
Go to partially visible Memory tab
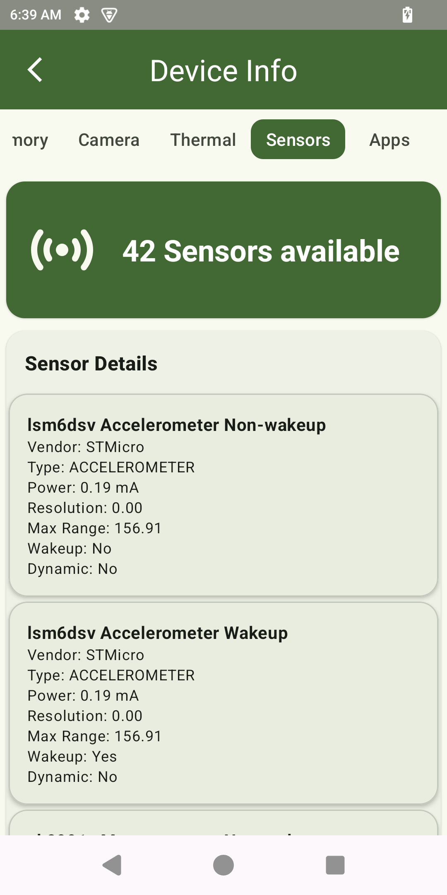(x=30, y=140)
